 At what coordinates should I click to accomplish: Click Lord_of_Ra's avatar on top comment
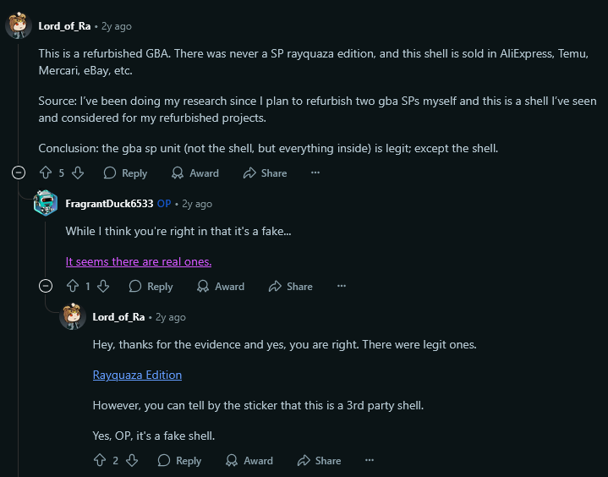tap(19, 25)
